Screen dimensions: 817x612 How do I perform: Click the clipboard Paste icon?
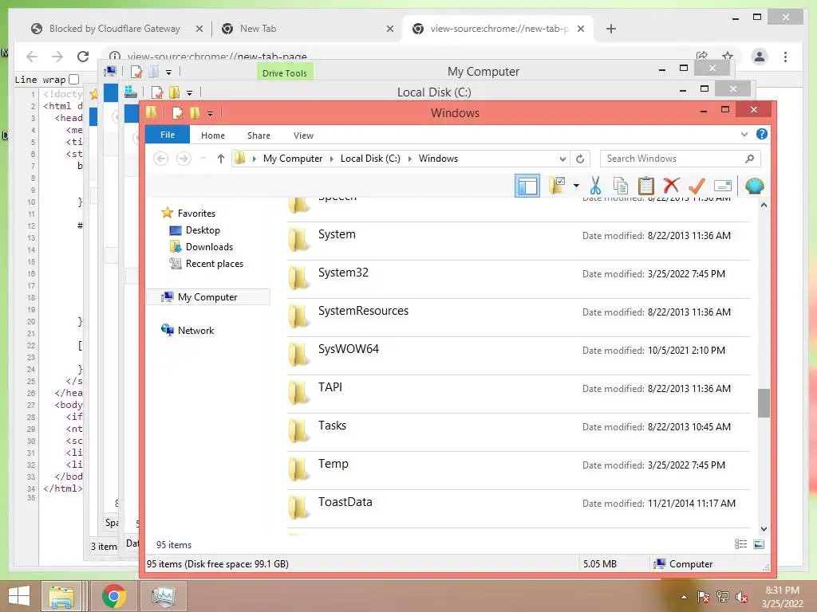pos(645,185)
